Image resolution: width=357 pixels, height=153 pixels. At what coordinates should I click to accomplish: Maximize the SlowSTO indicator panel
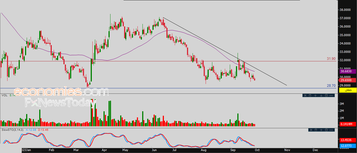[x=316, y=130]
